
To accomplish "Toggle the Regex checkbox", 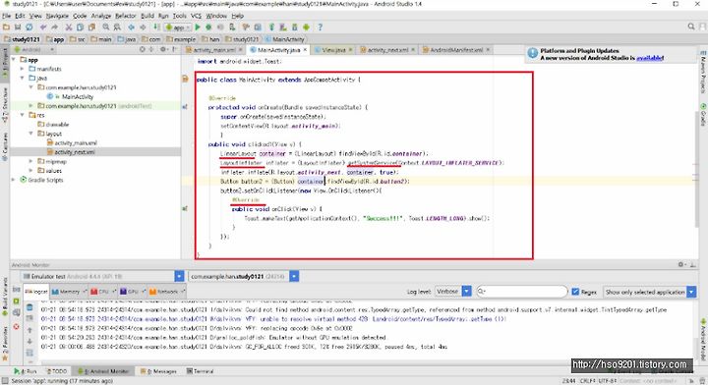I will (x=575, y=292).
